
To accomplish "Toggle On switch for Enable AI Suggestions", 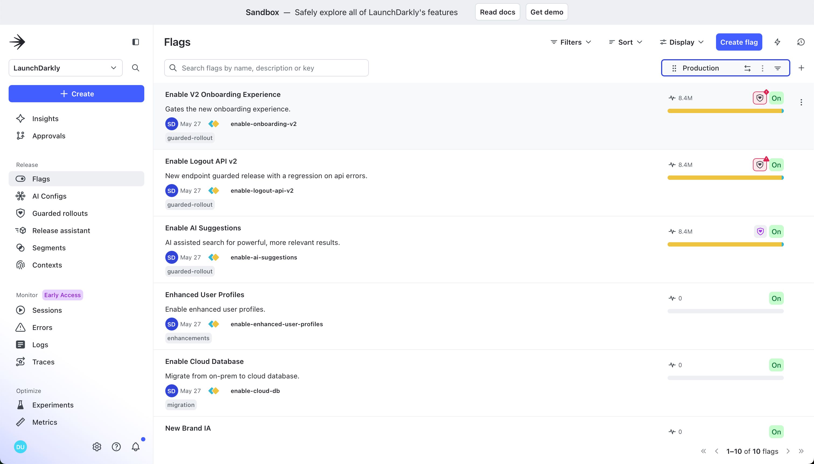I will click(x=776, y=231).
